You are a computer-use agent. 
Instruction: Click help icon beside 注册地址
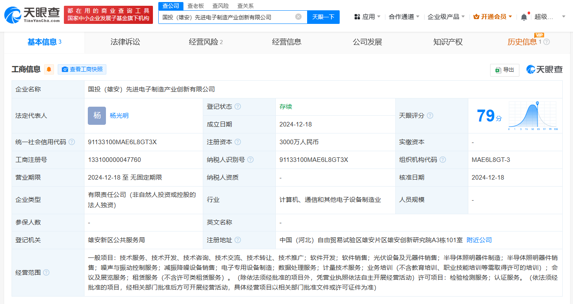[x=238, y=240]
